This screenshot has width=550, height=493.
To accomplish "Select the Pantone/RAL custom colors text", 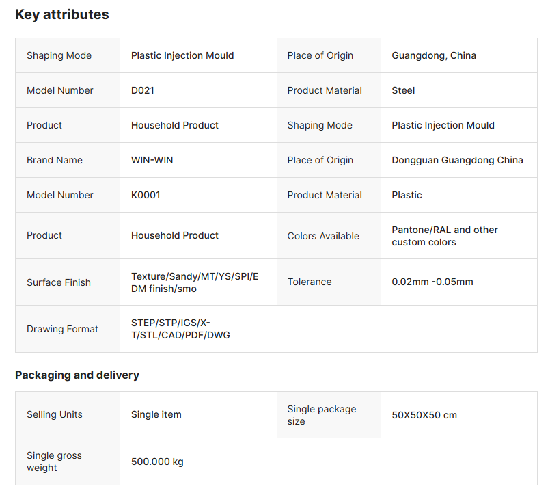I will 445,236.
